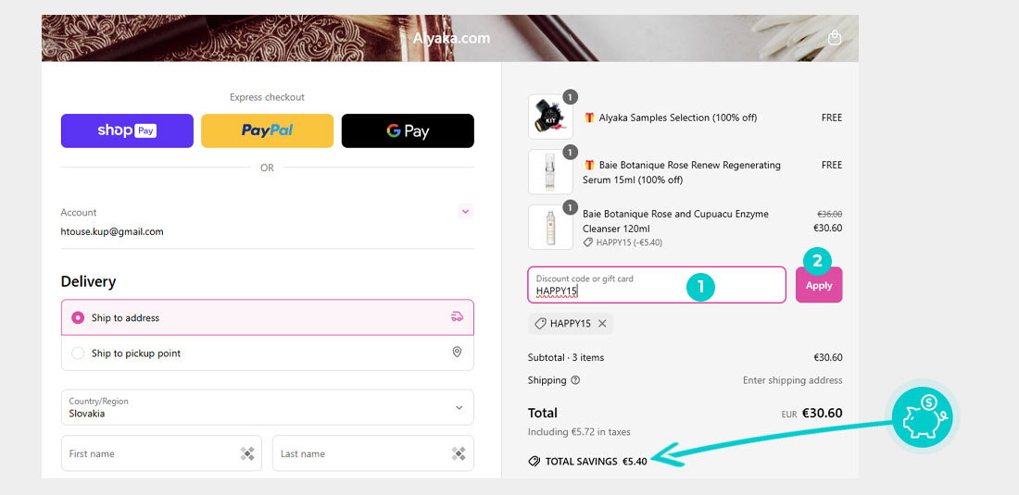Expand the Account section chevron

pos(465,212)
